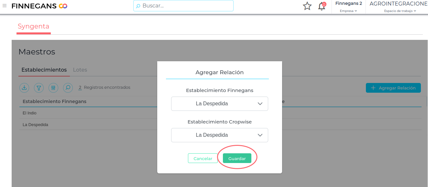Image resolution: width=428 pixels, height=187 pixels.
Task: Open the hamburger menu icon
Action: coord(5,6)
